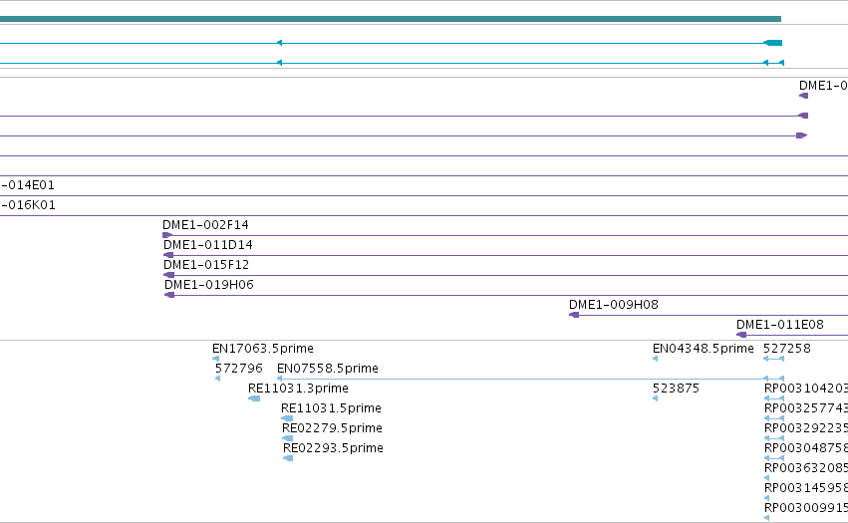
Task: Select the EN04348.5prime label
Action: point(704,349)
